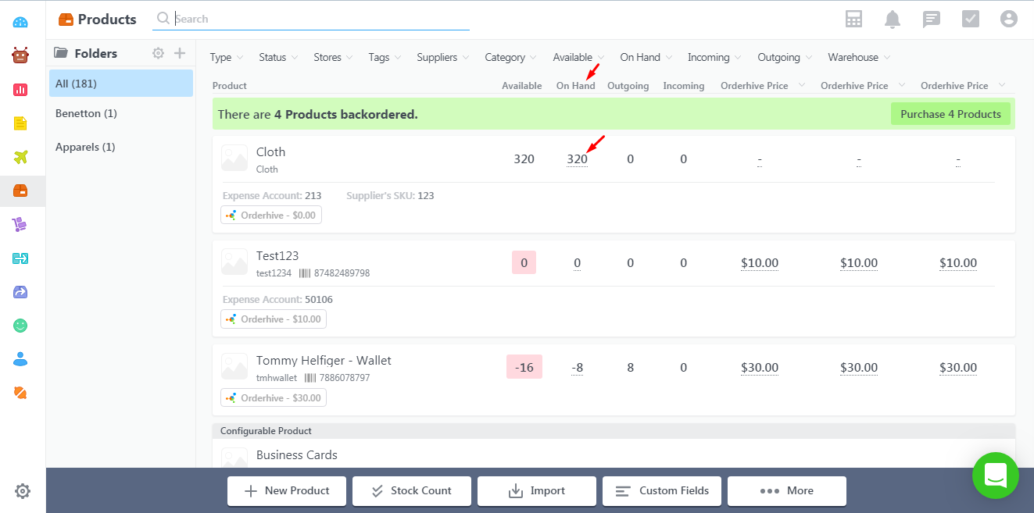Click the Cloth product image placeholder
Viewport: 1034px width, 513px height.
[x=234, y=158]
